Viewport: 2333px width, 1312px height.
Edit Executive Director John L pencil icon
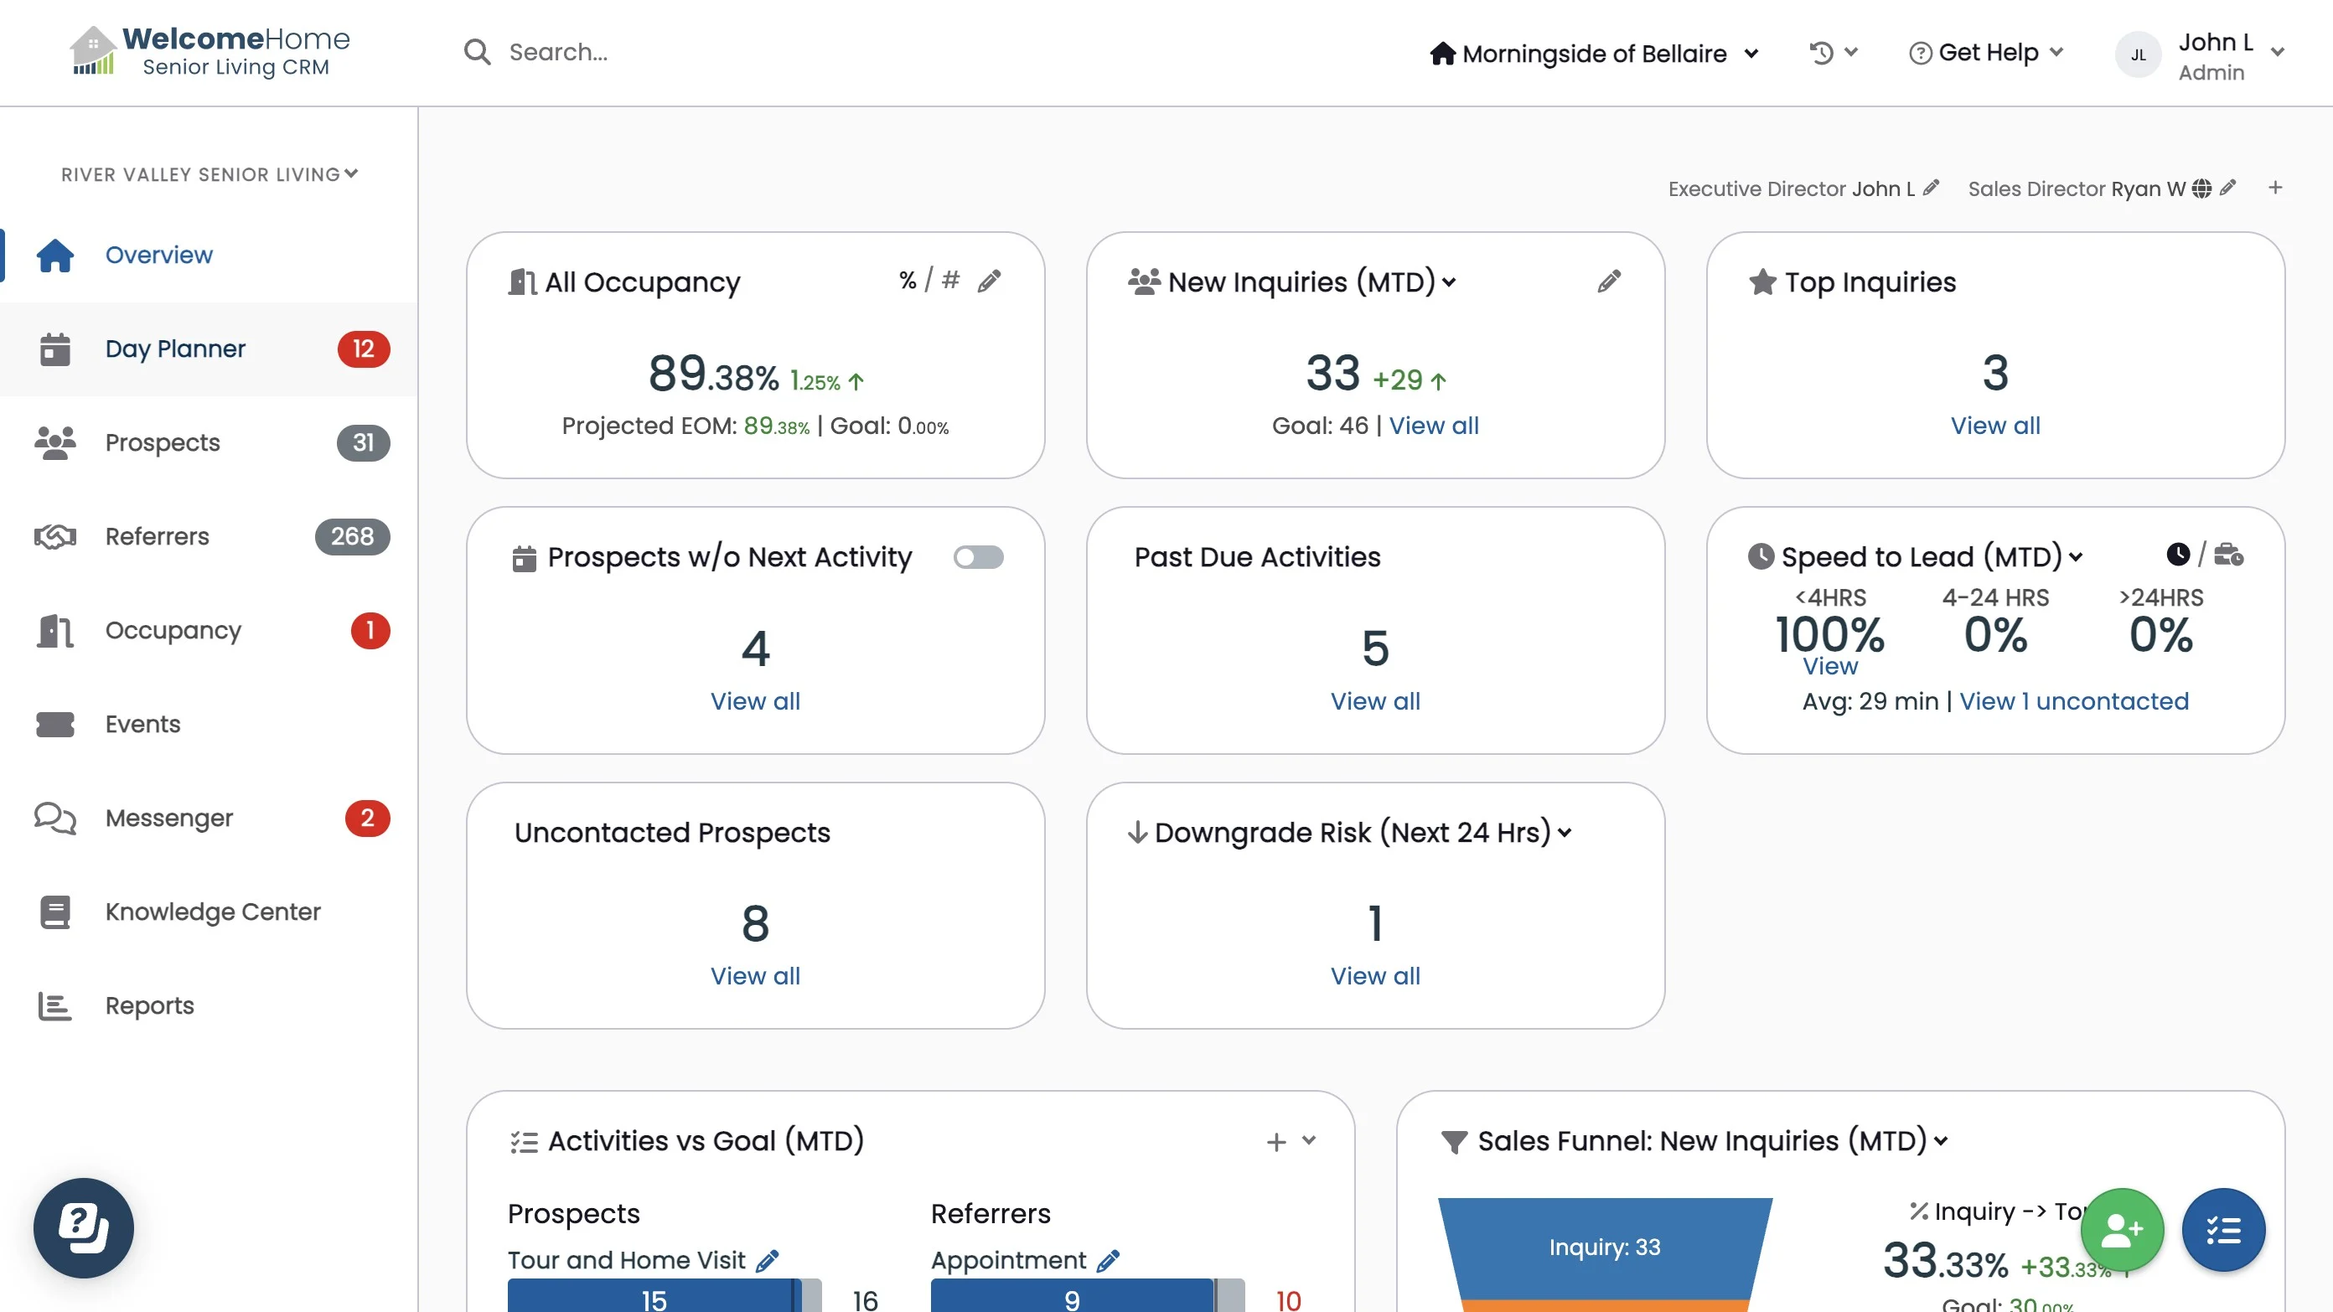coord(1931,188)
